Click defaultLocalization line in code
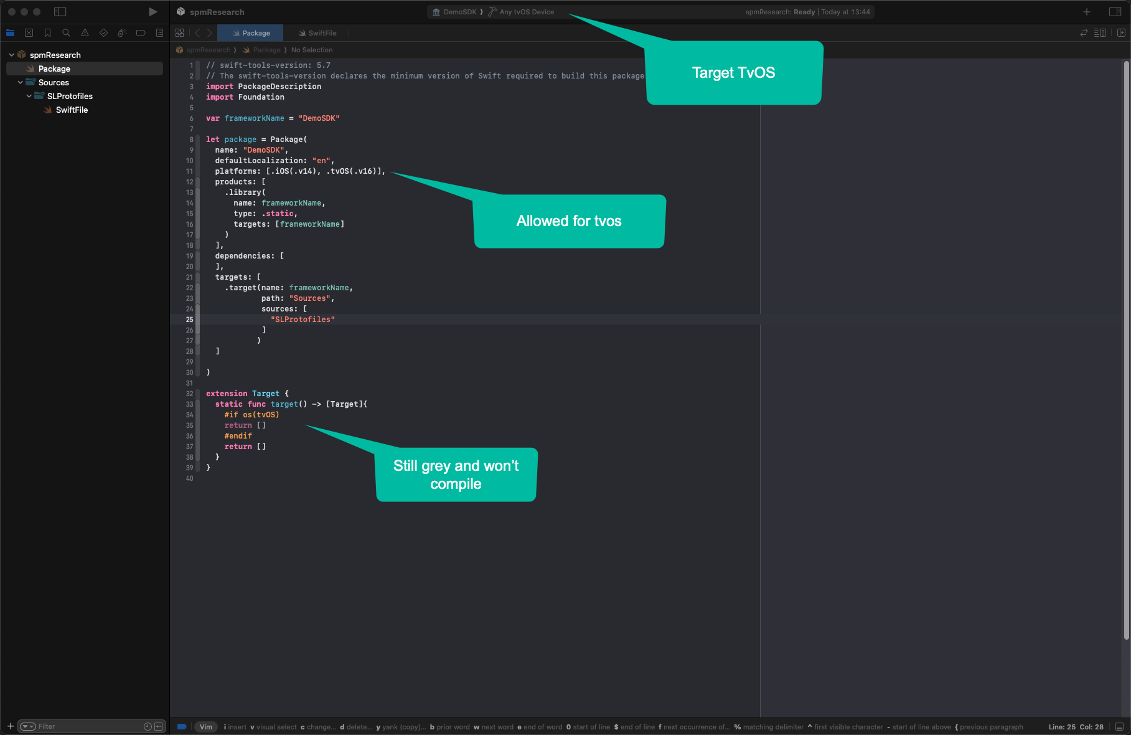1131x735 pixels. click(x=275, y=161)
